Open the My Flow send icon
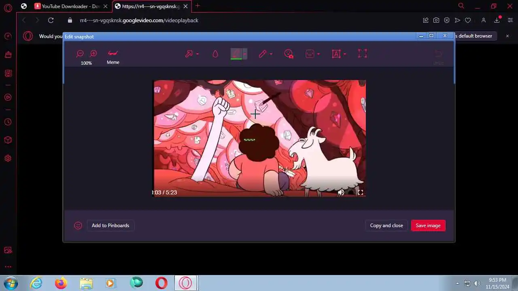 tap(457, 20)
